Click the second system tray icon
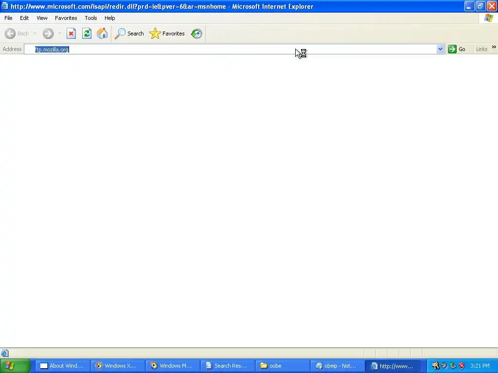The image size is (498, 373). click(444, 366)
